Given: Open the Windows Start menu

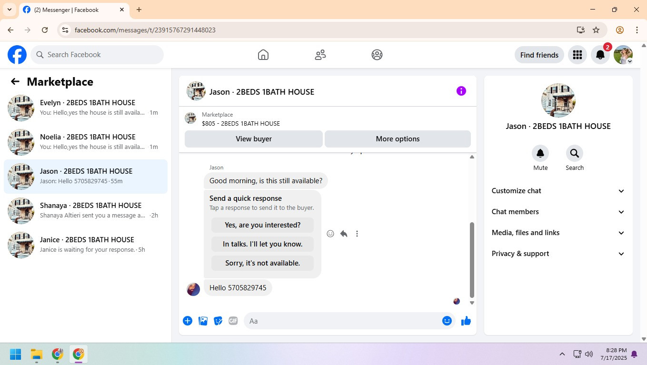Looking at the screenshot, I should coord(16,354).
